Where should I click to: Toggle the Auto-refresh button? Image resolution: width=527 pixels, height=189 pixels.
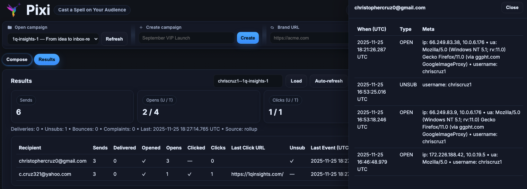[x=329, y=81]
